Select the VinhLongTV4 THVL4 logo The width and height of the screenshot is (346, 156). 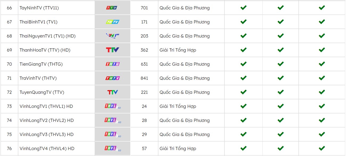point(113,149)
